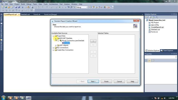Image resolution: width=178 pixels, height=100 pixels.
Task: Open the document tabs list dropdown arrow
Action: point(142,14)
